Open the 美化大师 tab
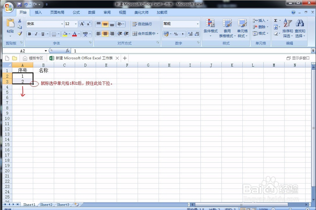Image resolution: width=316 pixels, height=210 pixels. pyautogui.click(x=141, y=13)
